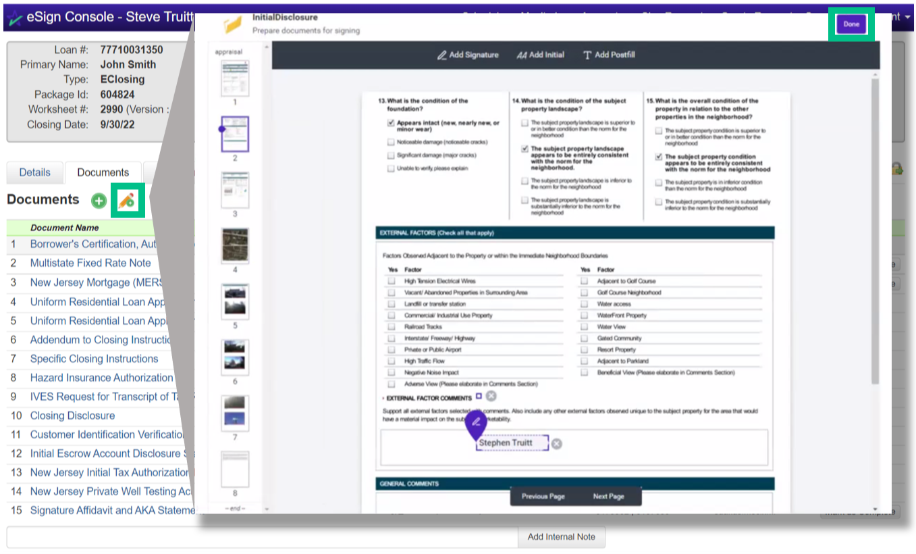Click thumbnail panel scroll-down arrow
This screenshot has width=916, height=554.
pyautogui.click(x=266, y=509)
